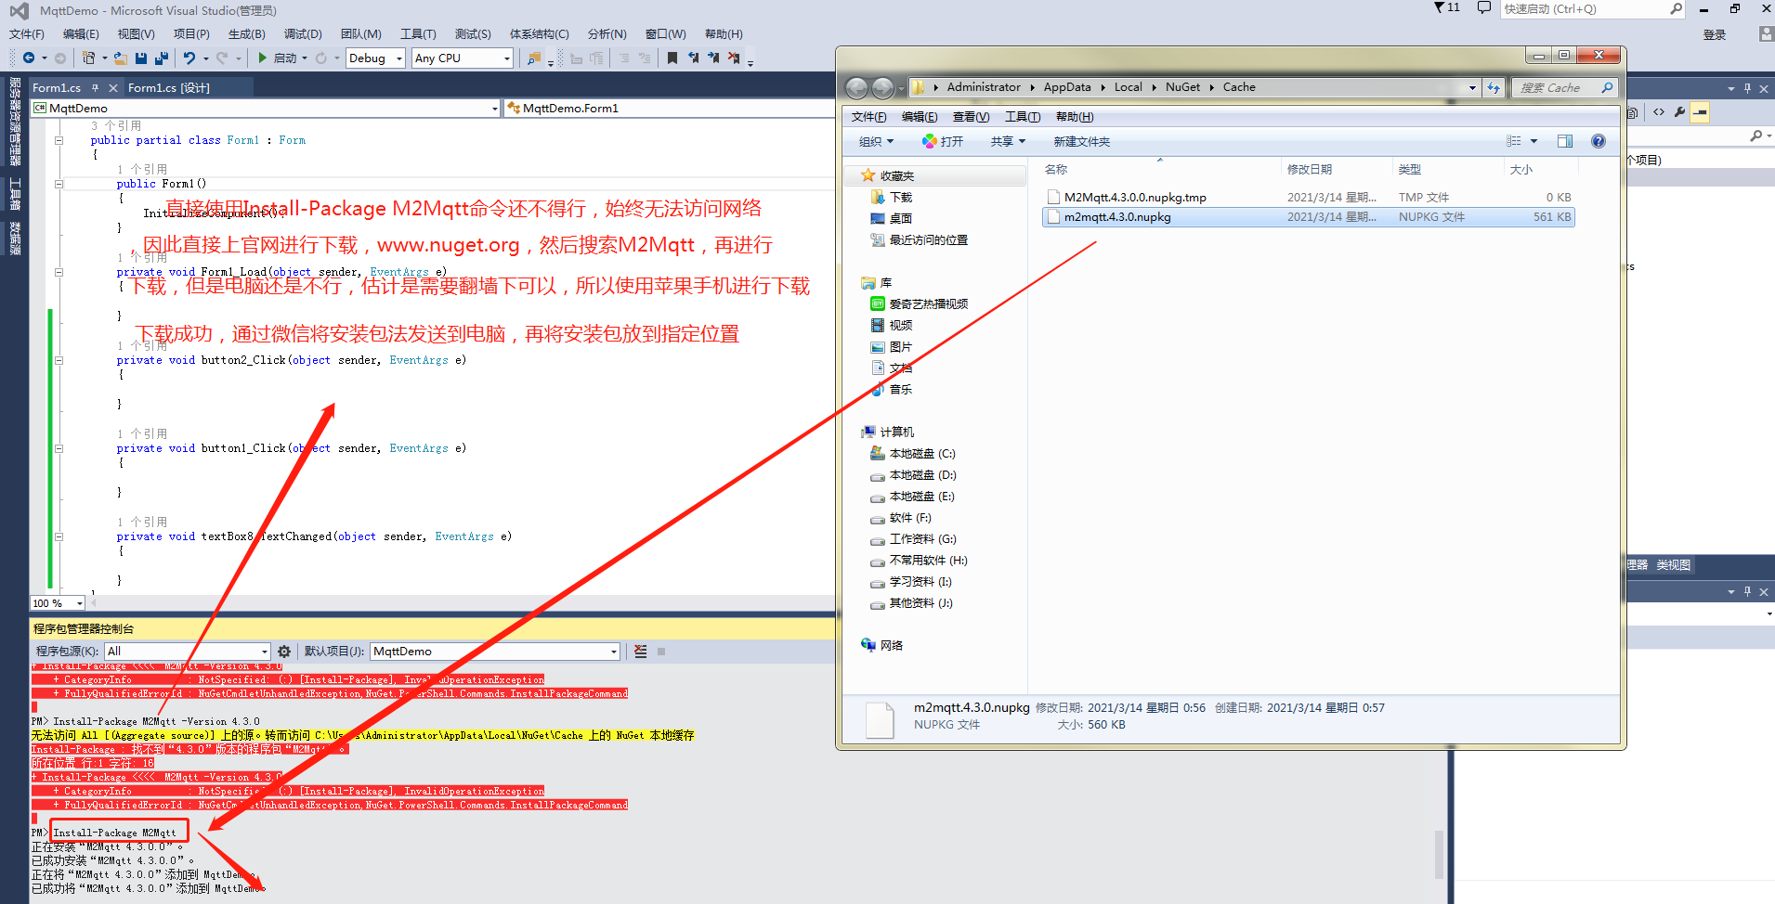This screenshot has height=904, width=1775.
Task: Click Navigate Backward in the Visual Studio toolbar
Action: coord(29,58)
